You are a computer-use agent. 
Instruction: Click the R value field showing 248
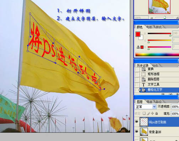(x=175, y=33)
